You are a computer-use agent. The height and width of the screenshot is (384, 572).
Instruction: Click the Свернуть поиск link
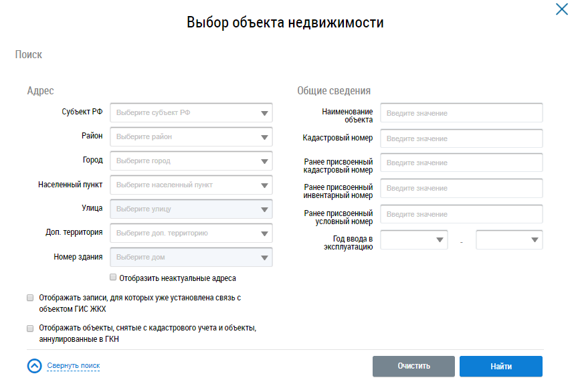click(73, 366)
